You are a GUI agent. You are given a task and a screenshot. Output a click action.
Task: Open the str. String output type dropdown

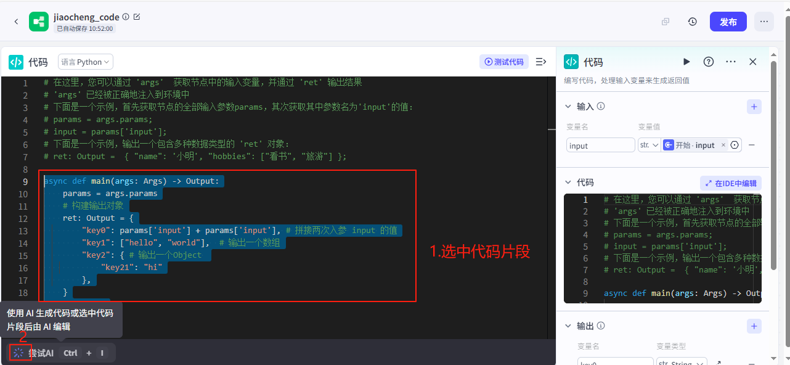[x=682, y=363]
